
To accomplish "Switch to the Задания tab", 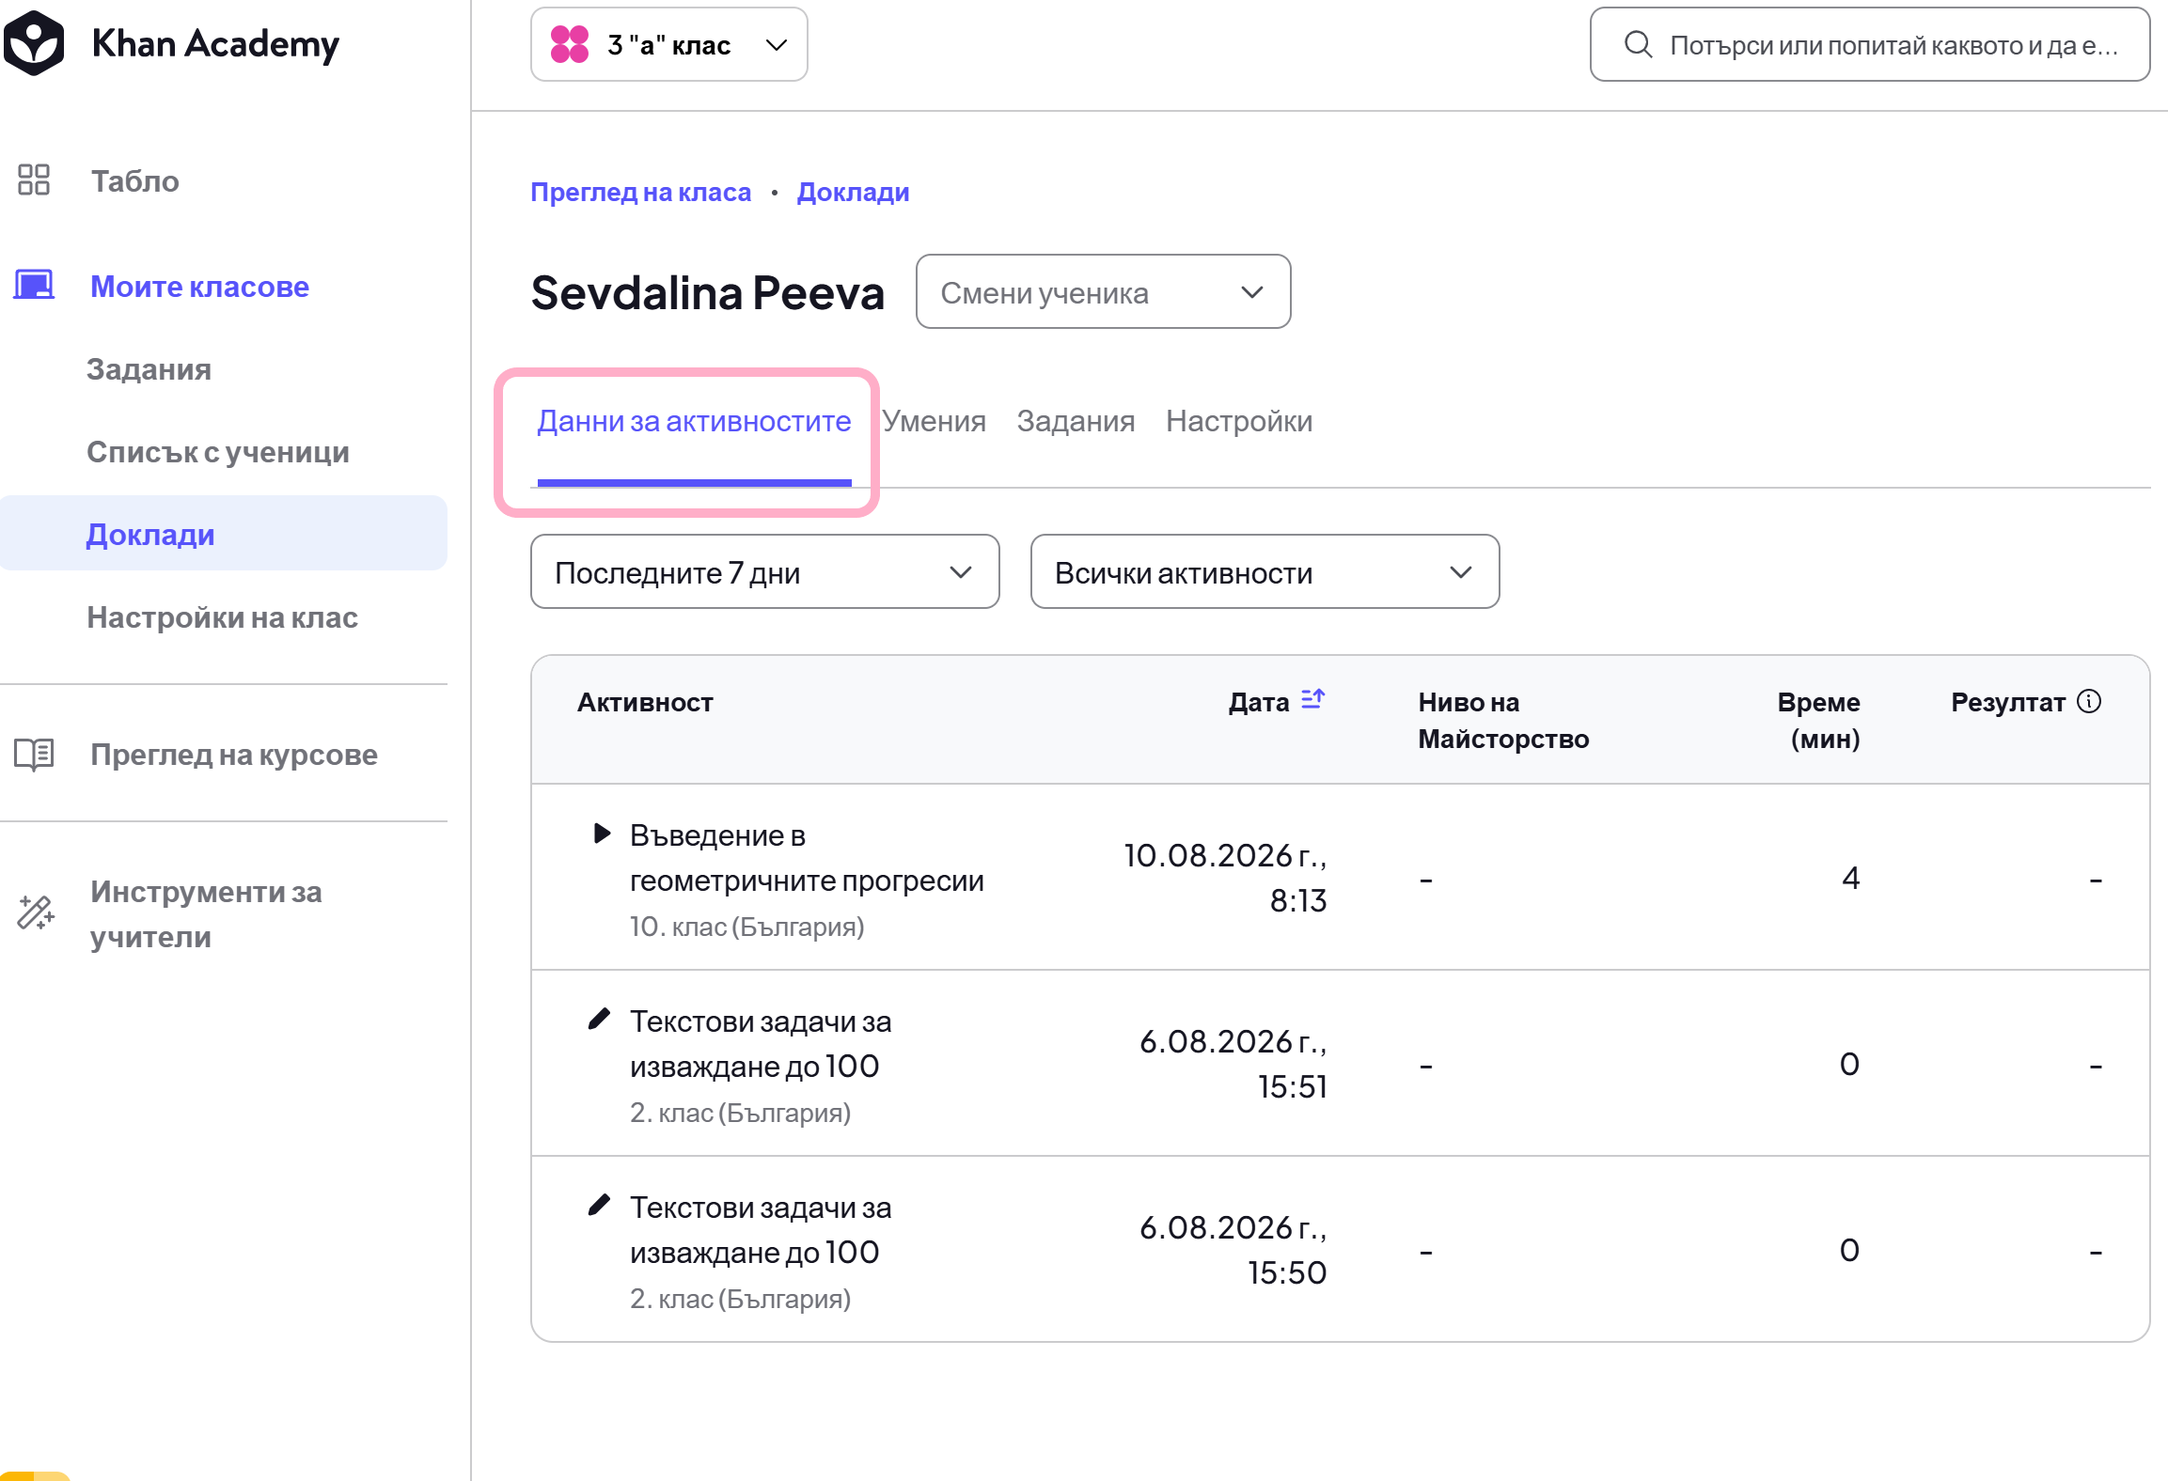I will coord(1076,421).
